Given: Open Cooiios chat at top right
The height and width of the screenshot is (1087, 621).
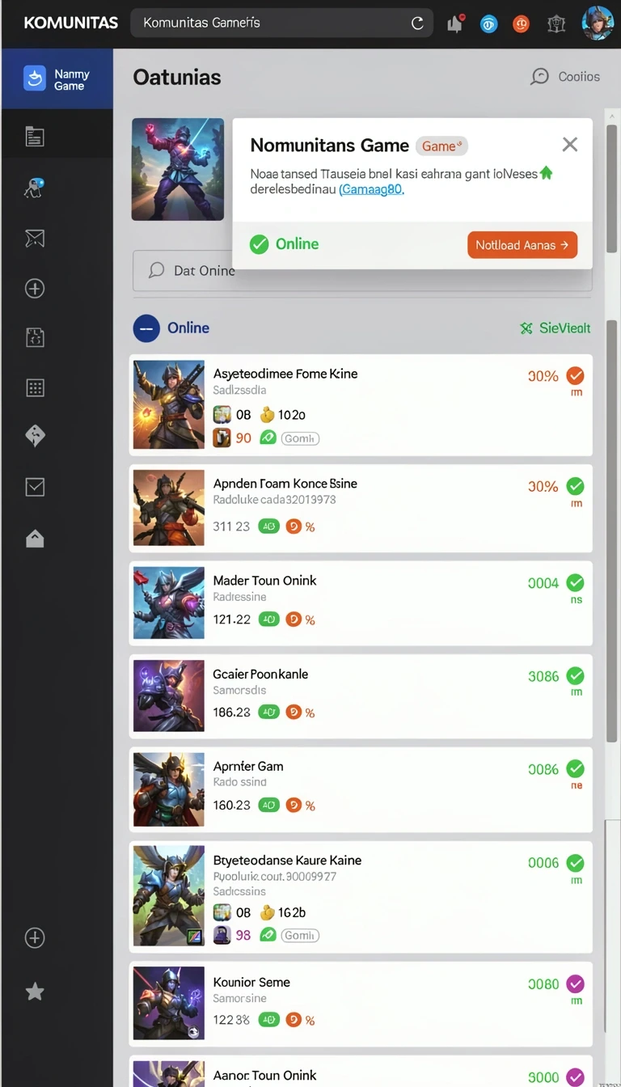Looking at the screenshot, I should 565,77.
